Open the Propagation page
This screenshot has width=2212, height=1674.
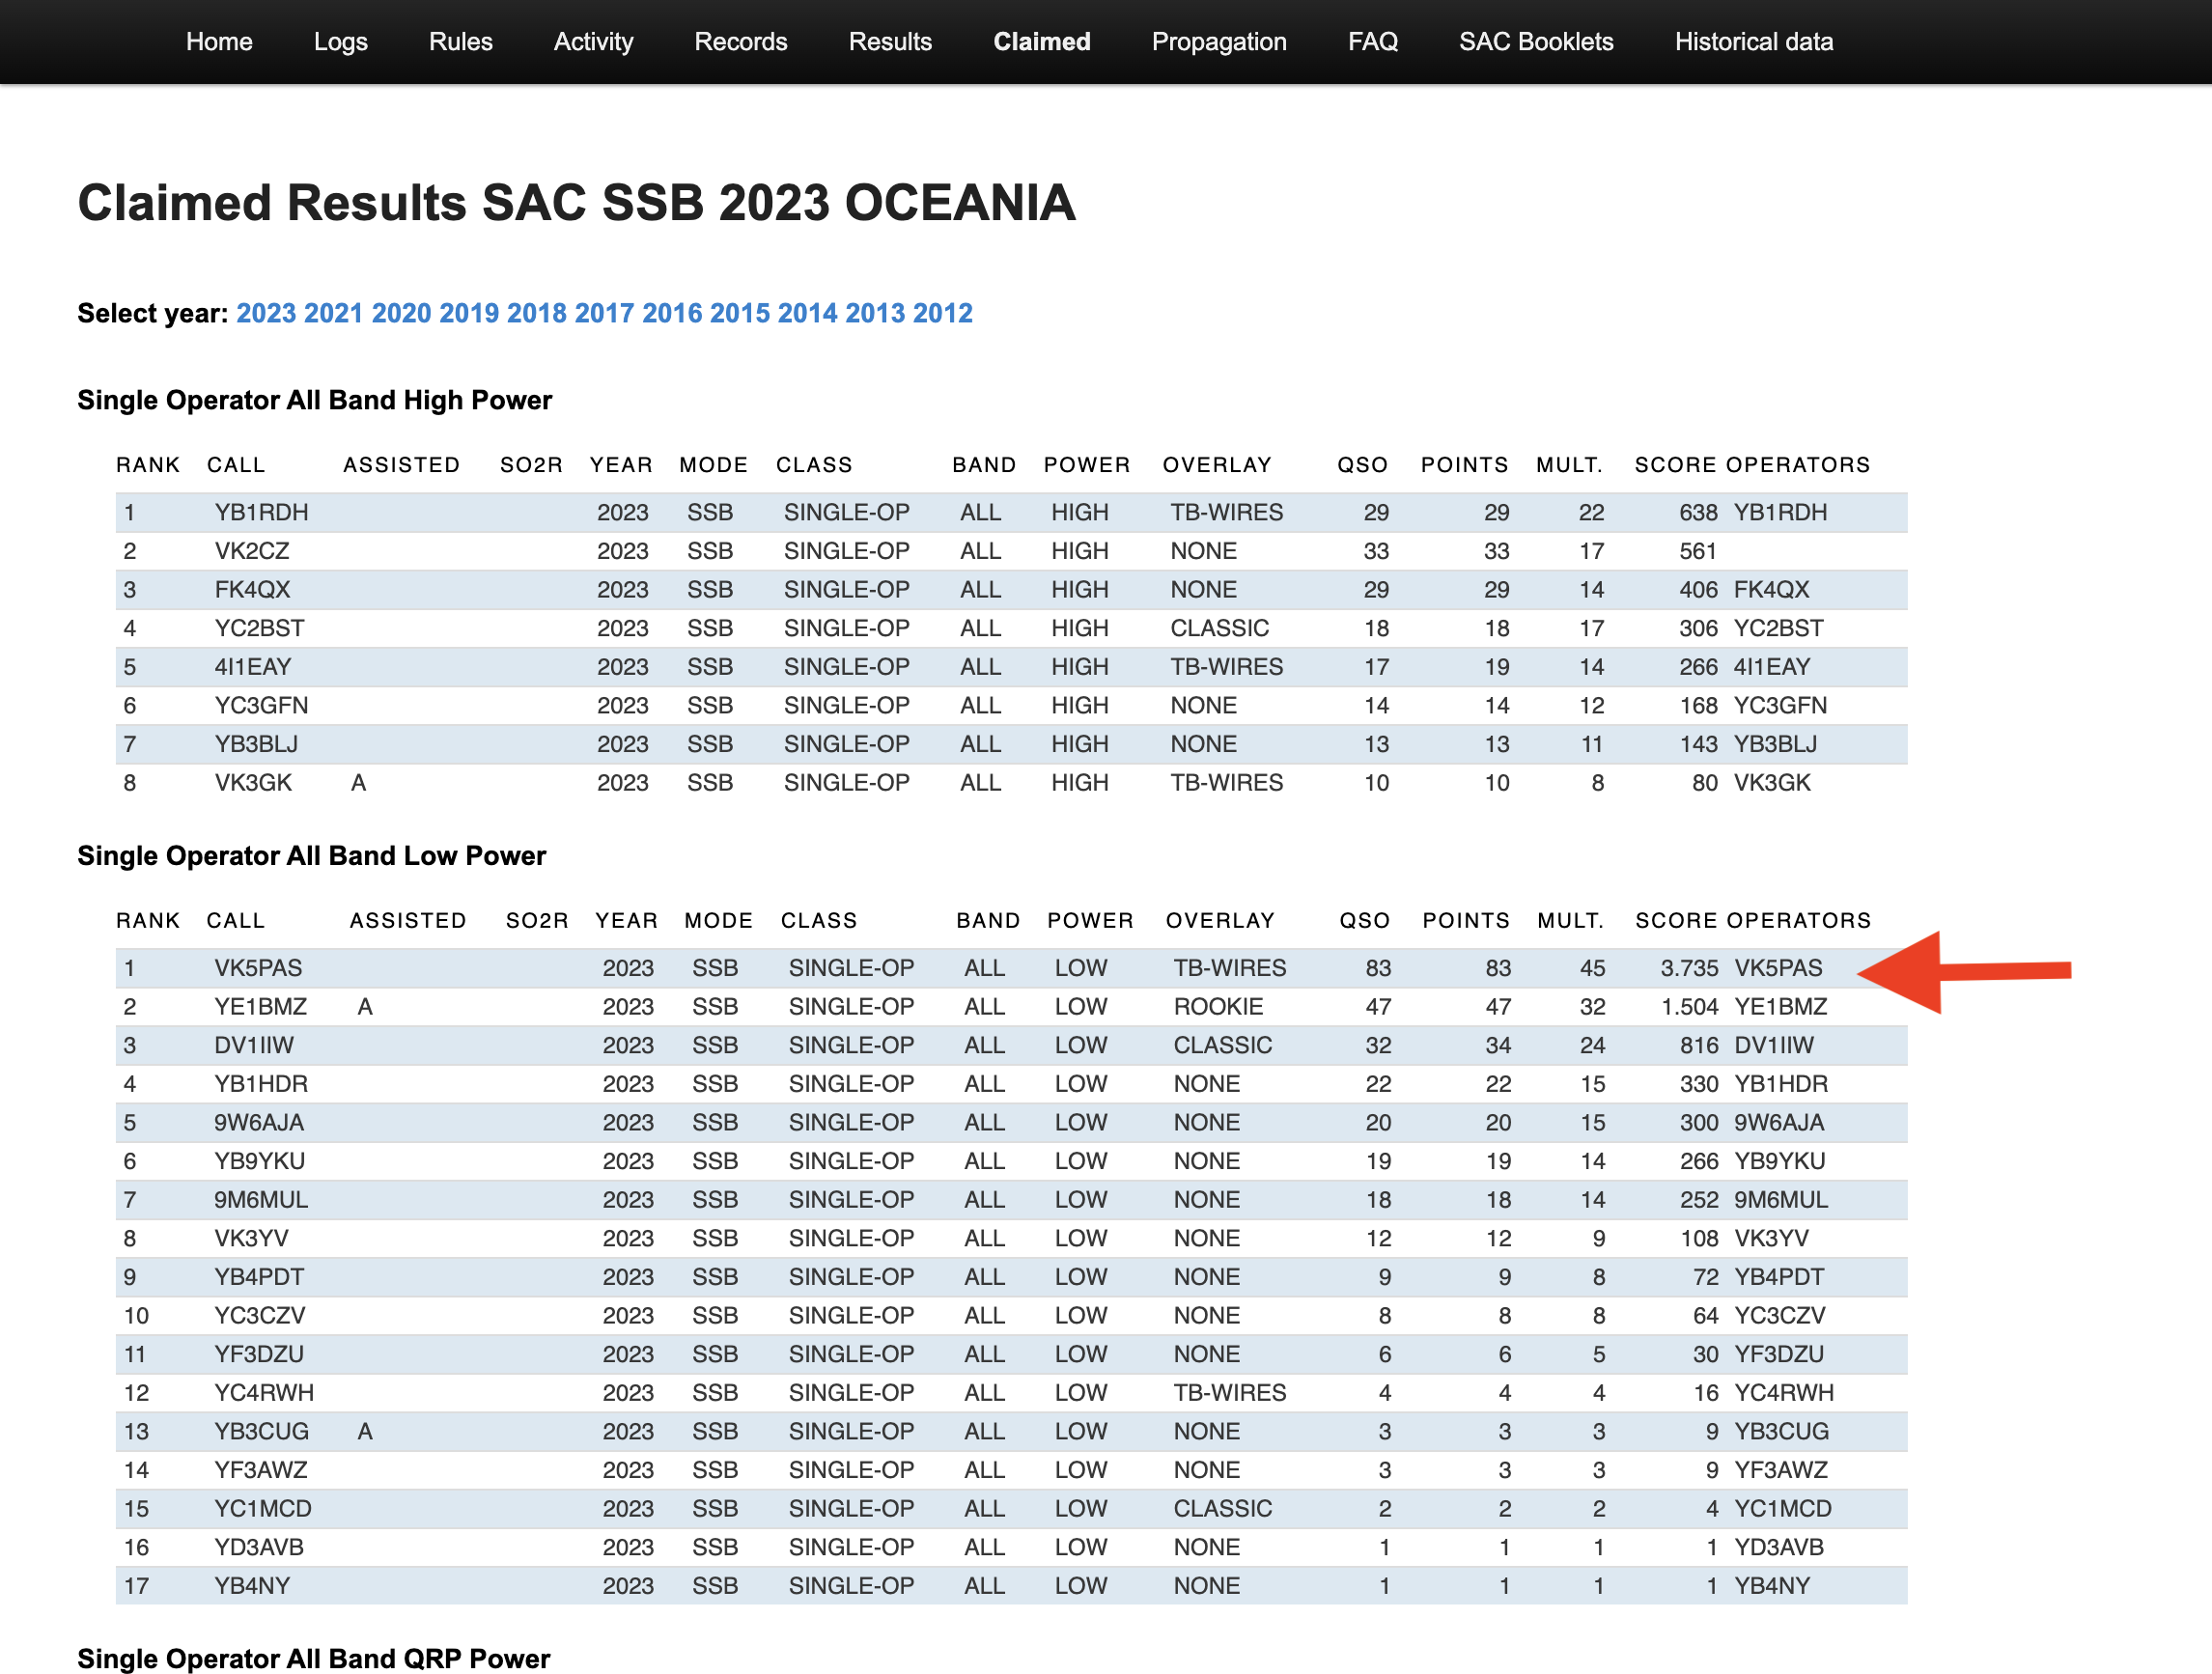(1218, 42)
